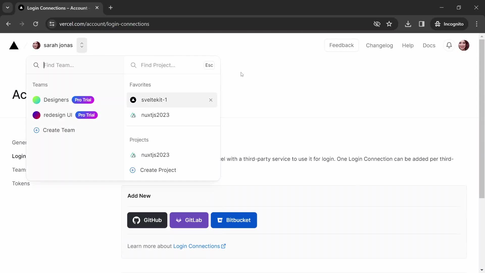This screenshot has height=273, width=485.
Task: Click the Bitbucket connection button icon
Action: (x=220, y=220)
